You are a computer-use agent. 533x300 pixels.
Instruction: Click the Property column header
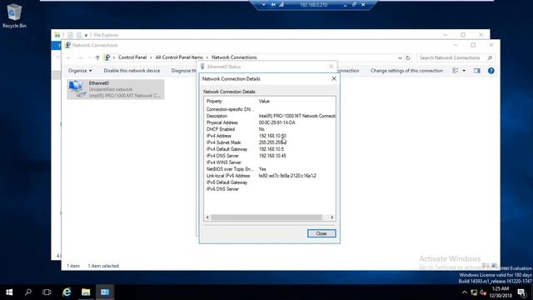coord(214,102)
